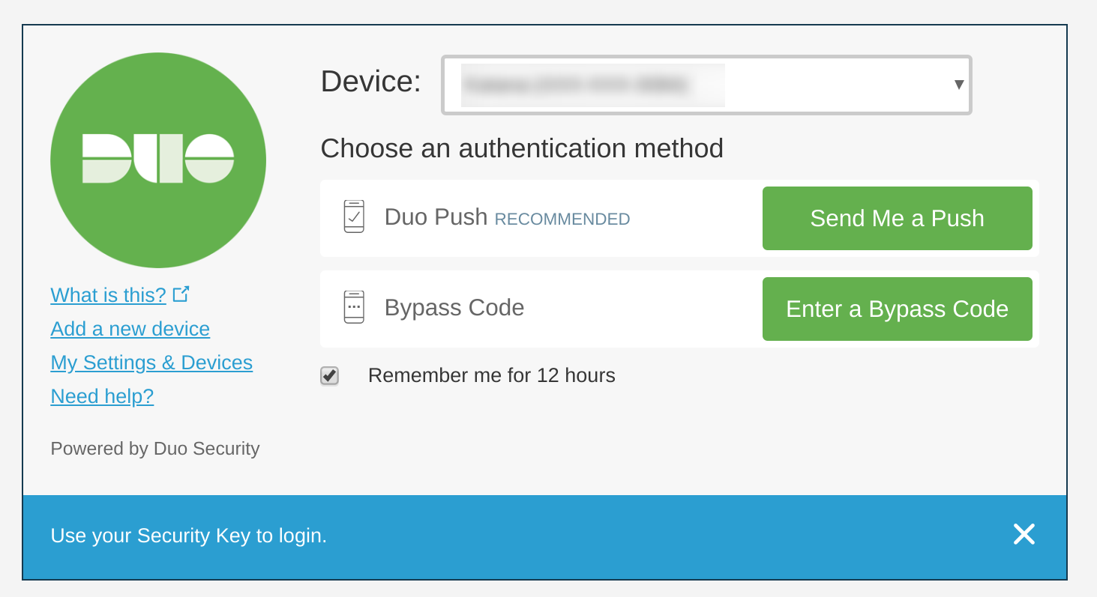This screenshot has height=597, width=1097.
Task: Click the Device dropdown arrow
Action: tap(958, 85)
